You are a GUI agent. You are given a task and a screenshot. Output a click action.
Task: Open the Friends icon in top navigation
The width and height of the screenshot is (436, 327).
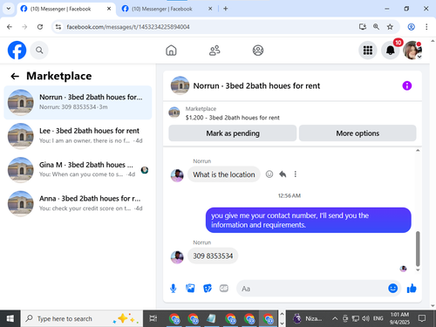(x=215, y=51)
